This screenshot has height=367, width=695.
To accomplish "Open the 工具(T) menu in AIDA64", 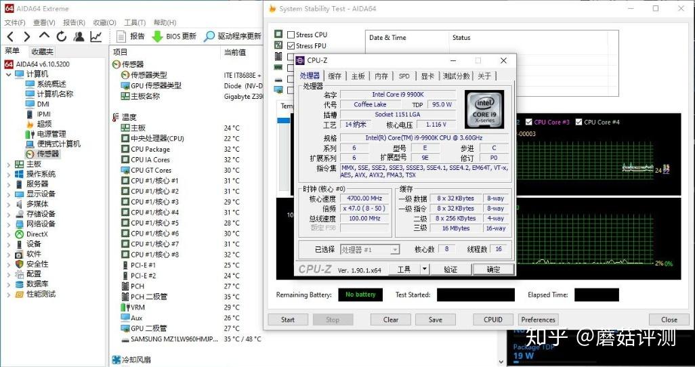I will coord(135,22).
